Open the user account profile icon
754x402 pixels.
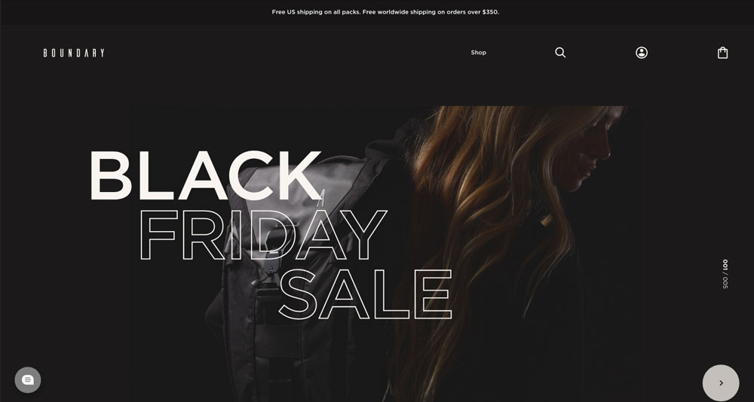click(642, 53)
